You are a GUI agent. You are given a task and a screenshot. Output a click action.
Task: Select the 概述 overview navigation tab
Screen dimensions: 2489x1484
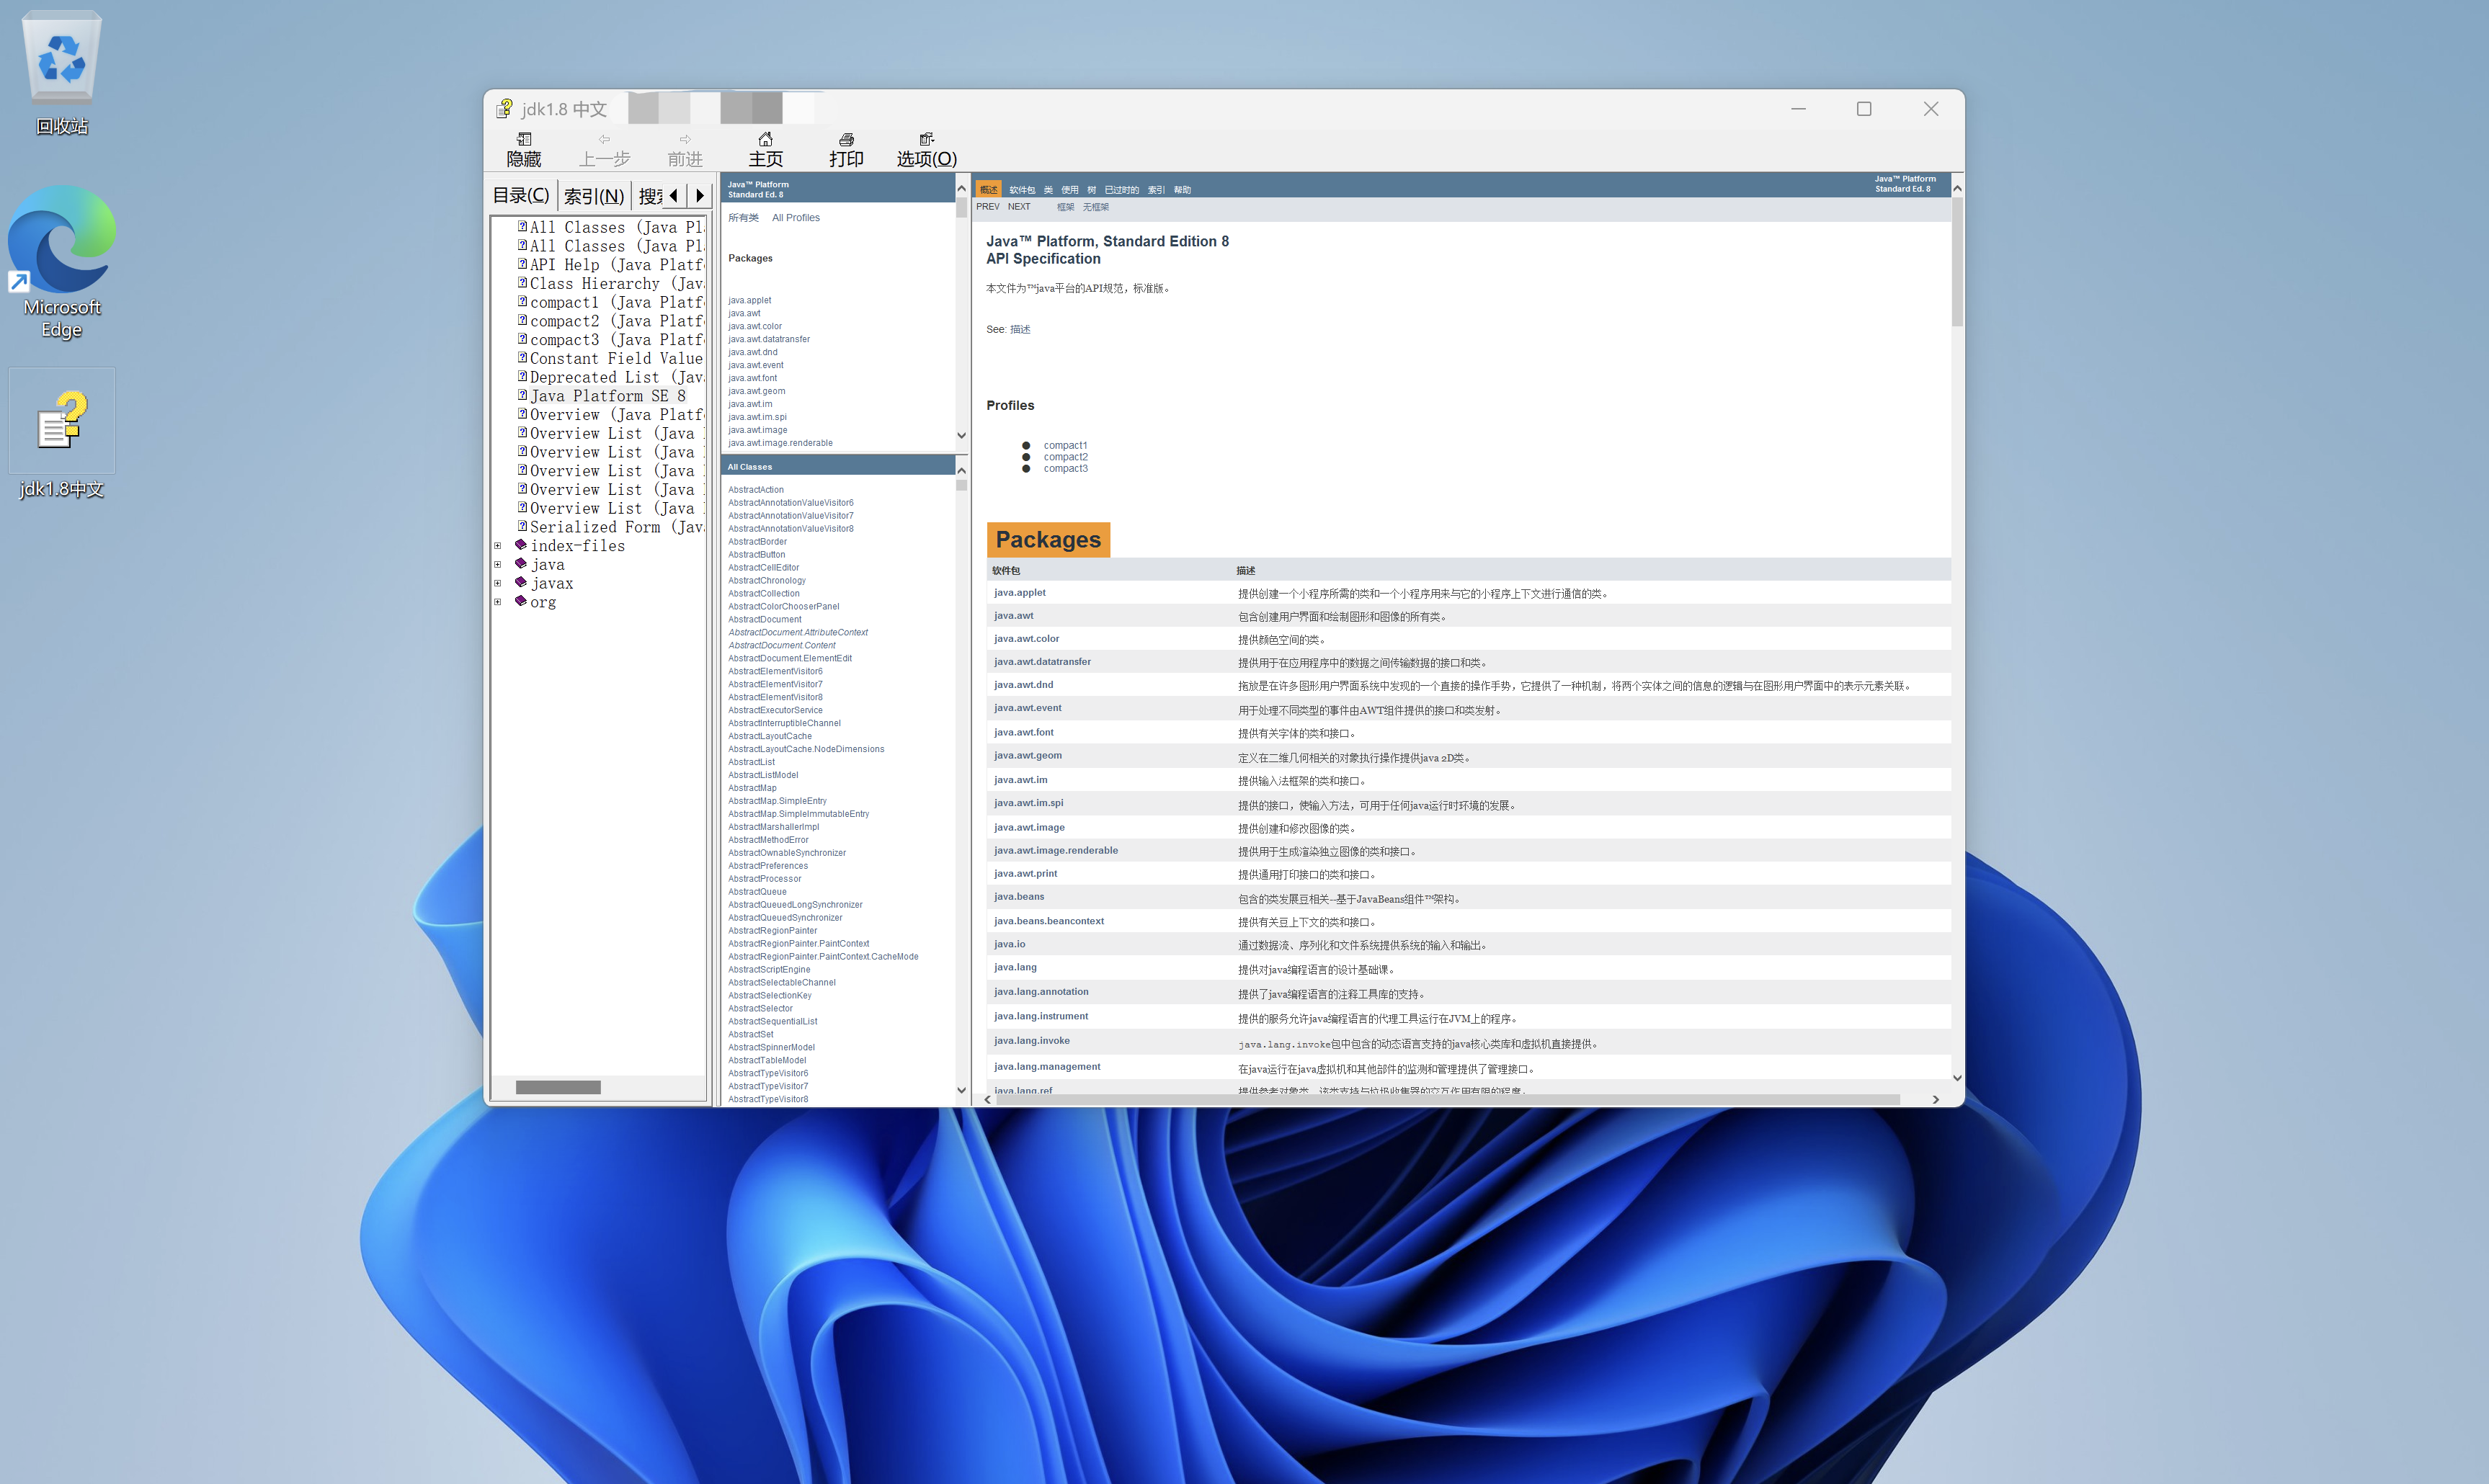(988, 189)
